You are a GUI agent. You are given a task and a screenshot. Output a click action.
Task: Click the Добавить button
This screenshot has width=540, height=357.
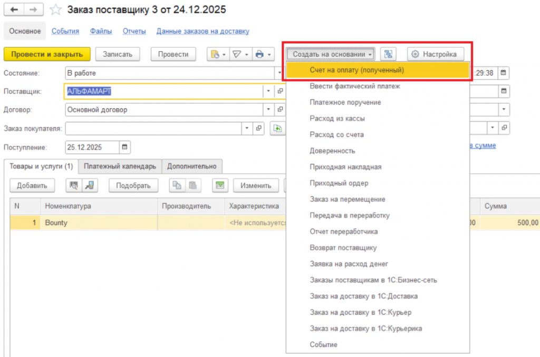pos(32,185)
